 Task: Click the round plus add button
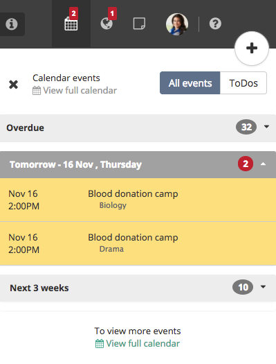click(252, 49)
